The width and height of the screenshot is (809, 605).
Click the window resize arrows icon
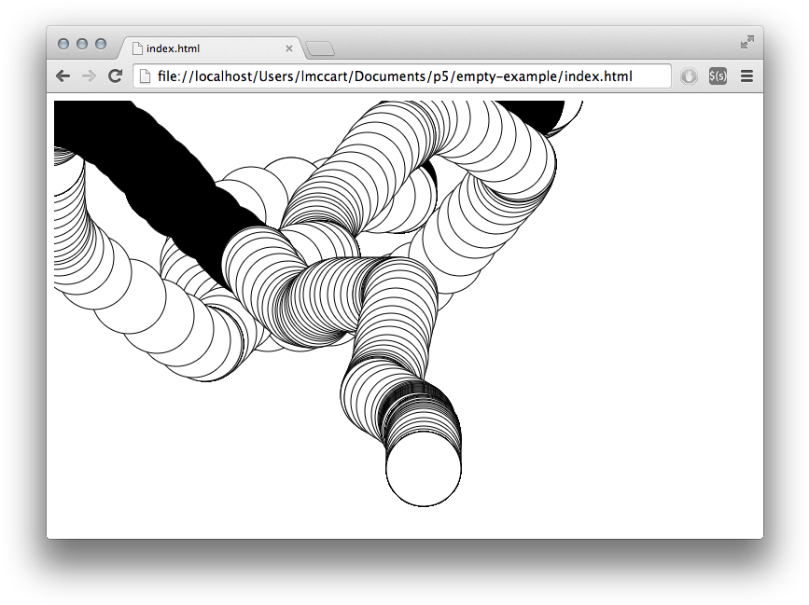(746, 41)
